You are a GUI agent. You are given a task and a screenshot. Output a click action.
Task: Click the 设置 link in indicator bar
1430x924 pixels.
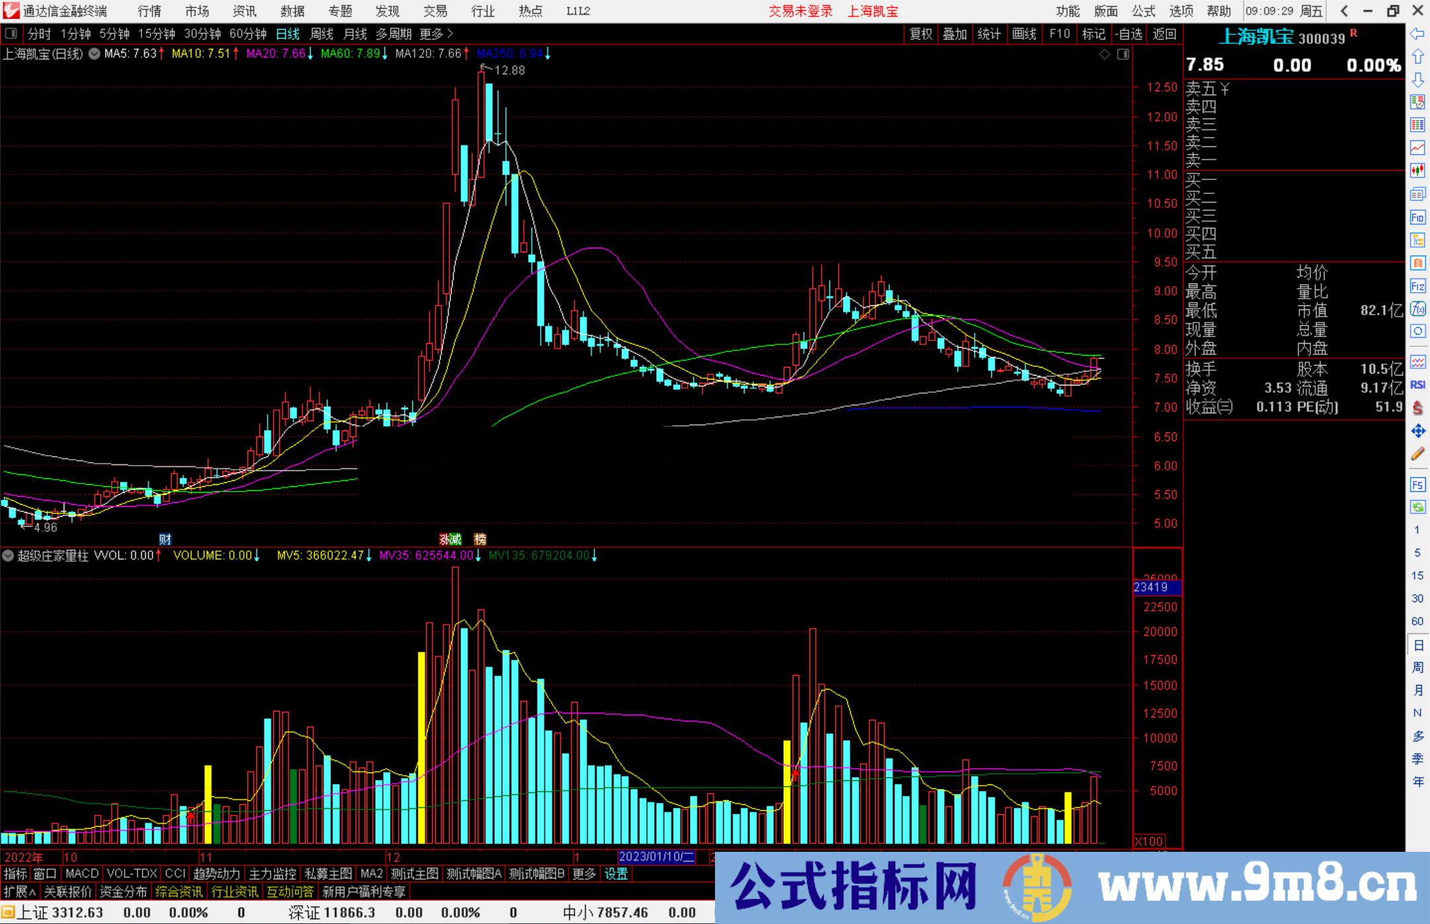(616, 874)
